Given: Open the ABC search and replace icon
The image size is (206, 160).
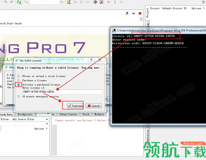Looking at the screenshot, I should [x=69, y=2].
